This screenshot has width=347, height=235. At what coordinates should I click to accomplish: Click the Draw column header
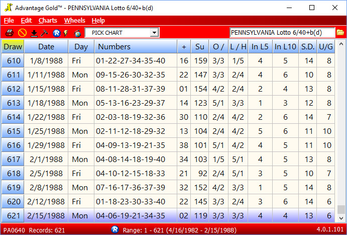click(x=13, y=47)
